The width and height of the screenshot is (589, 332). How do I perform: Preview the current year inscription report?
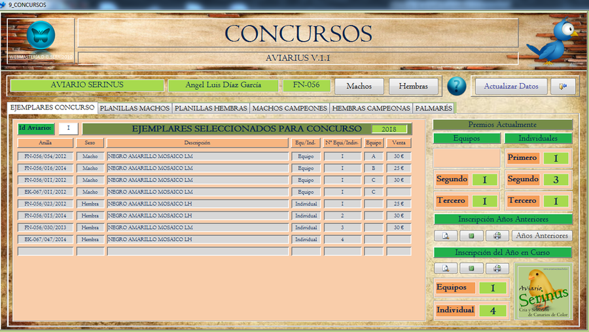[445, 268]
